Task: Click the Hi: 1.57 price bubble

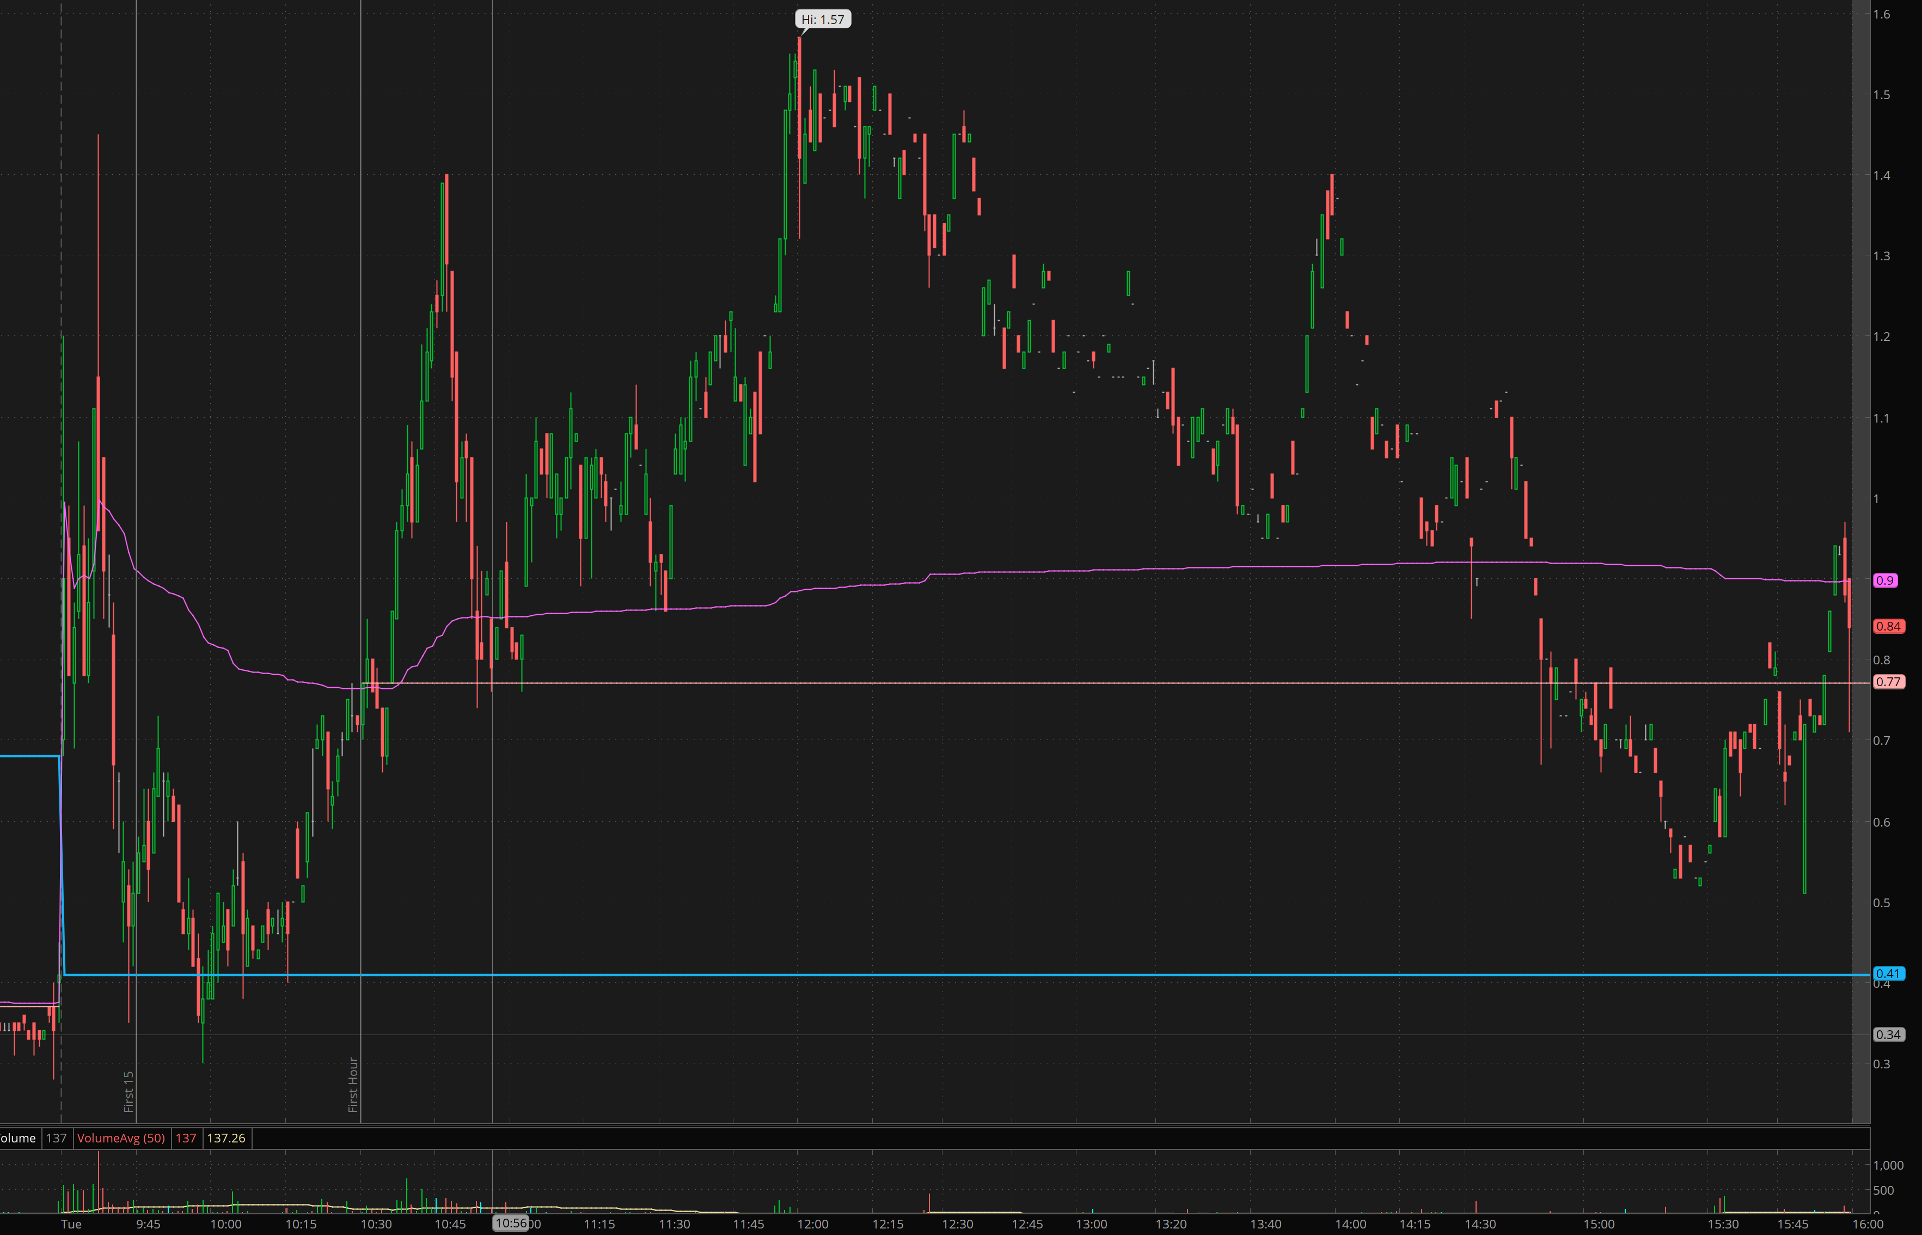Action: (x=823, y=19)
